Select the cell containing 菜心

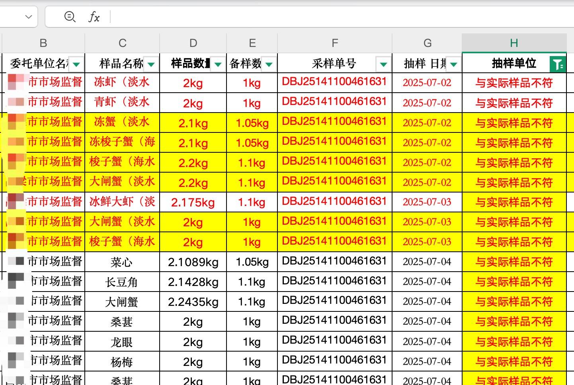pyautogui.click(x=122, y=262)
